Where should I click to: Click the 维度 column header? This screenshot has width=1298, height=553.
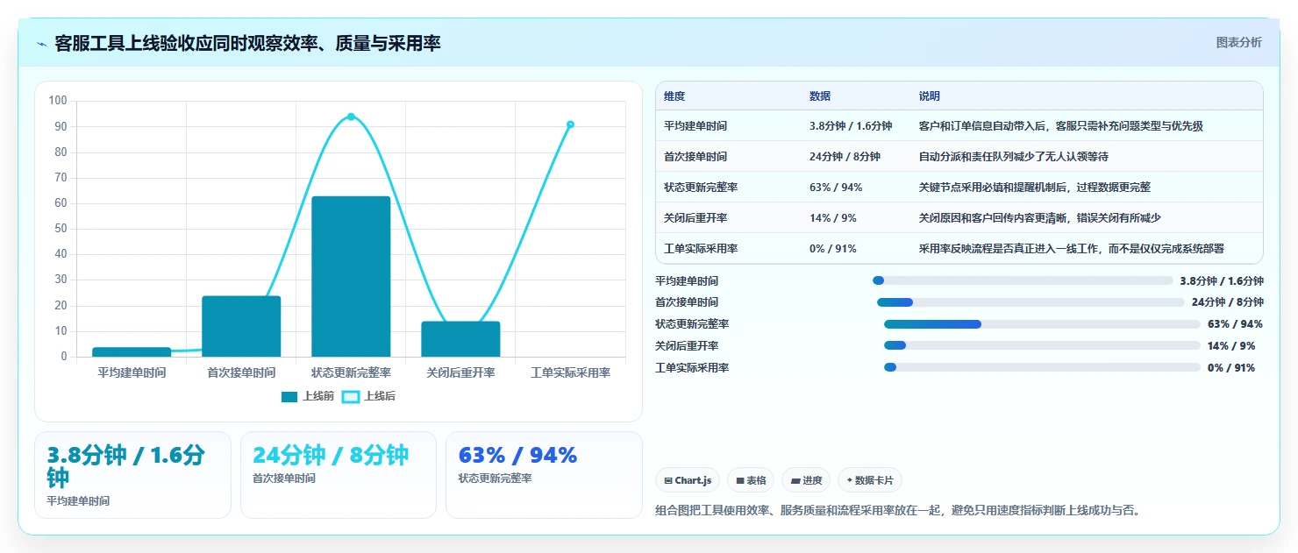674,96
